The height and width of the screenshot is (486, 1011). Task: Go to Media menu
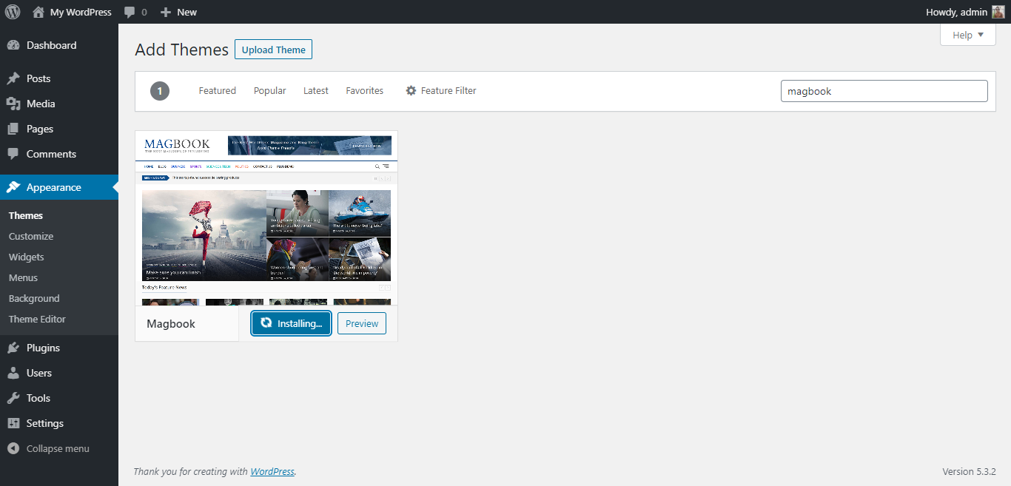[59, 104]
